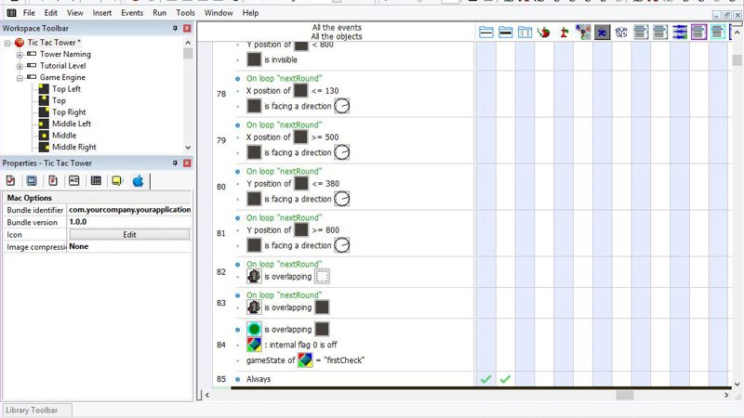Close the Properties panel
This screenshot has width=744, height=418.
(x=187, y=163)
